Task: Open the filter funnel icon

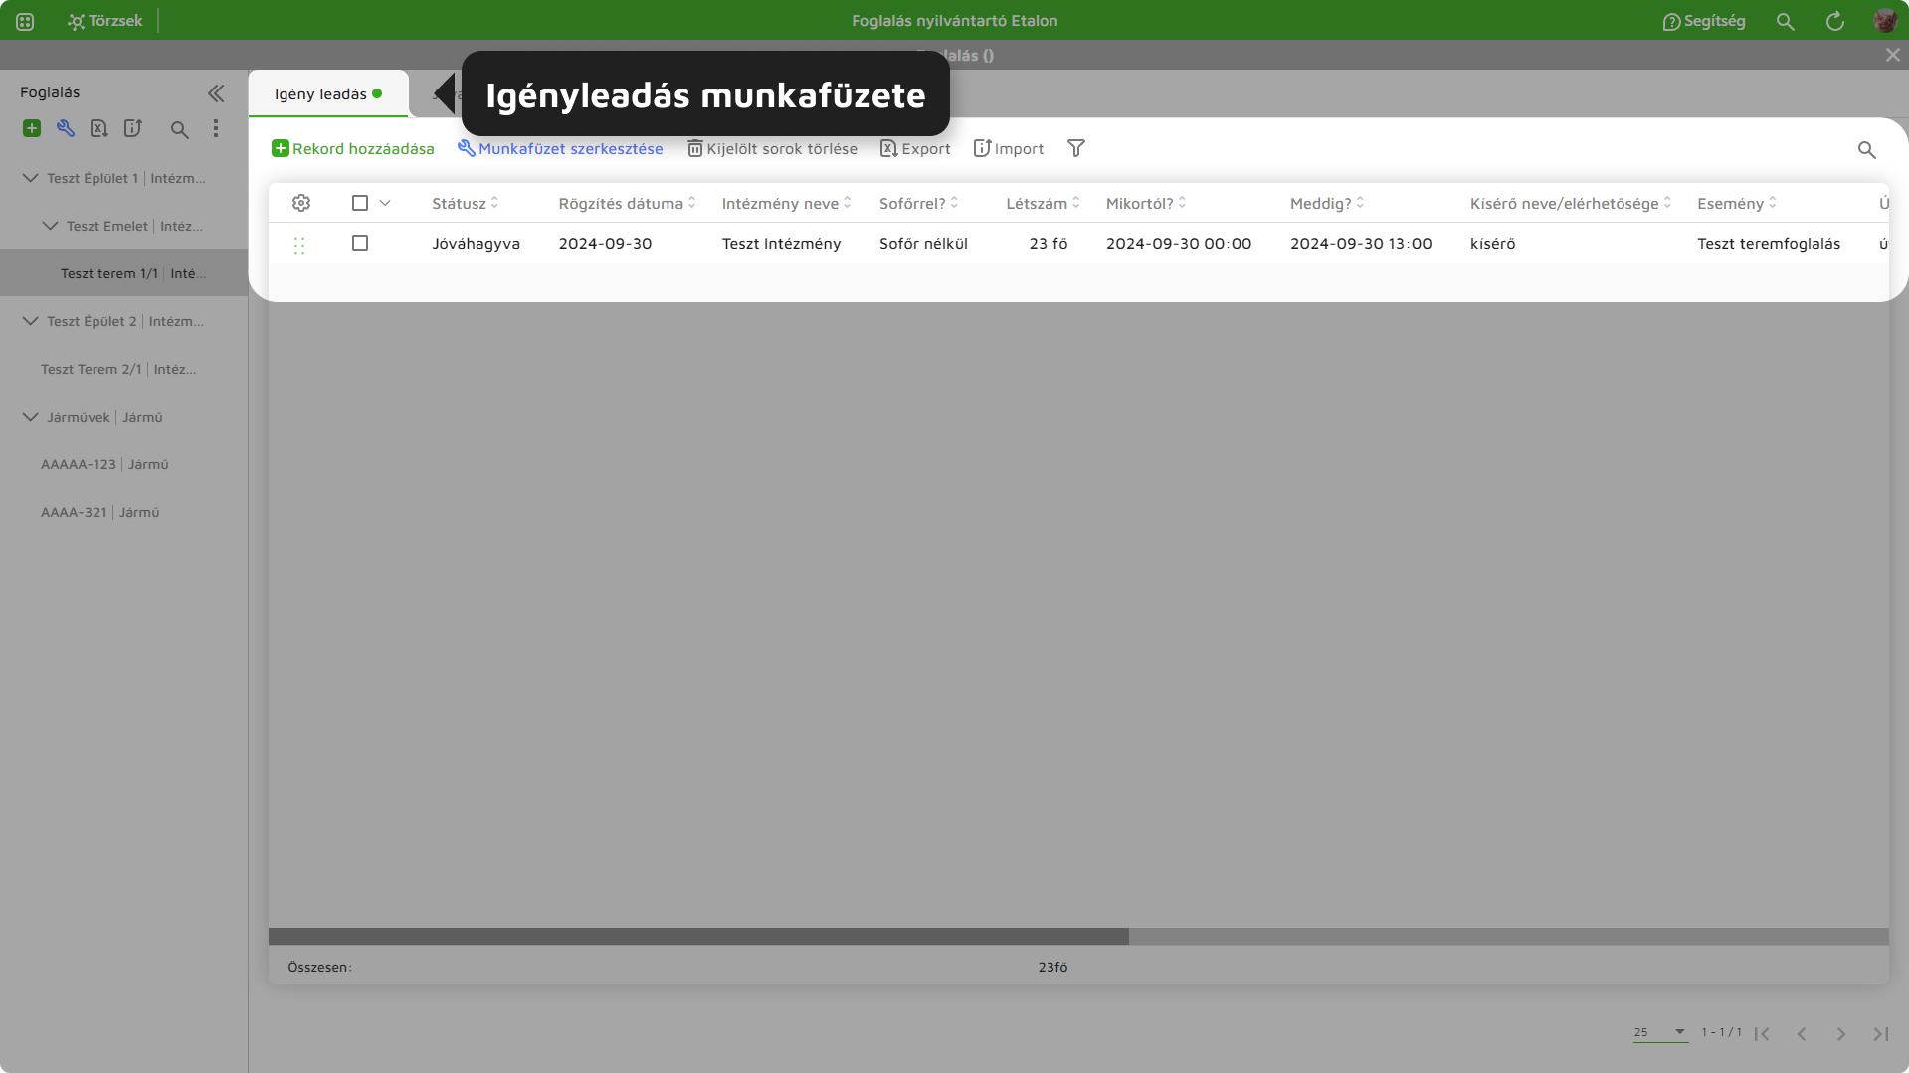Action: click(x=1075, y=148)
